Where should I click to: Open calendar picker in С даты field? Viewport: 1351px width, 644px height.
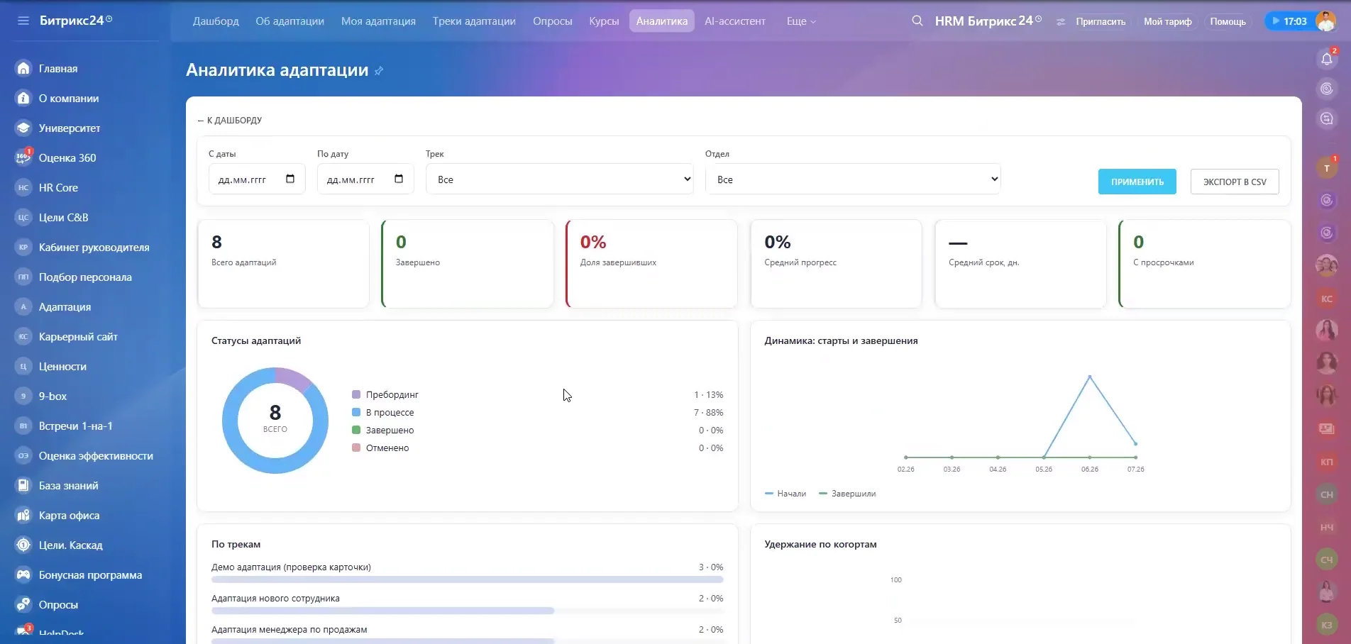[290, 179]
